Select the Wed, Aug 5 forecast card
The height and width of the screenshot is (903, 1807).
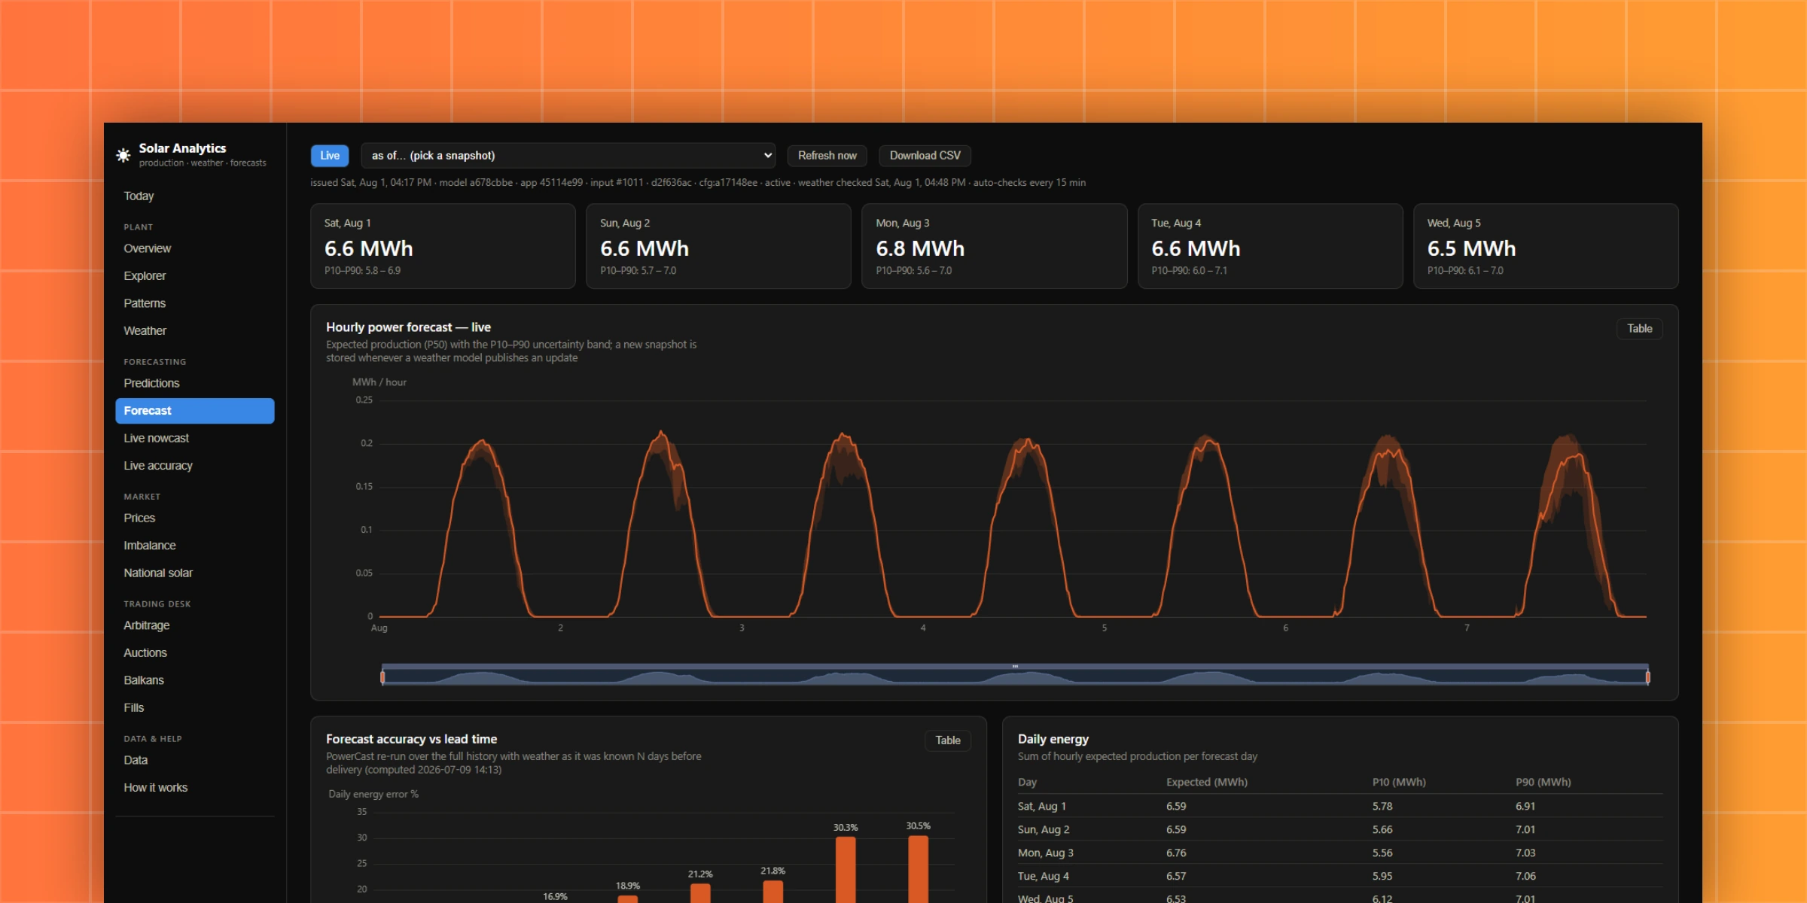(x=1546, y=246)
